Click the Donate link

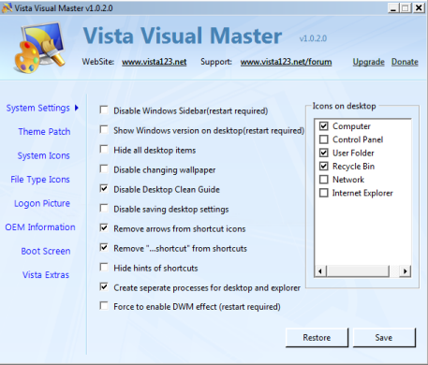coord(405,62)
